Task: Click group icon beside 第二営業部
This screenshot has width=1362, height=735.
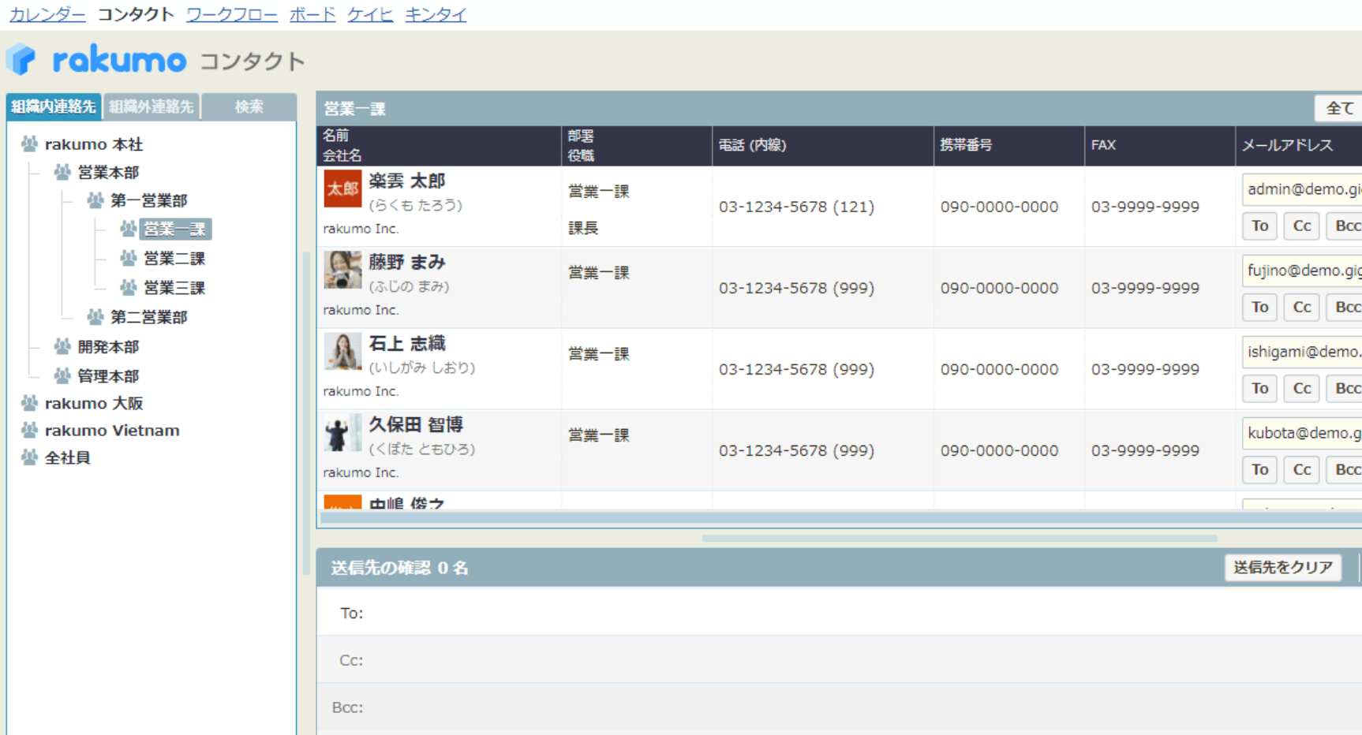Action: (95, 317)
